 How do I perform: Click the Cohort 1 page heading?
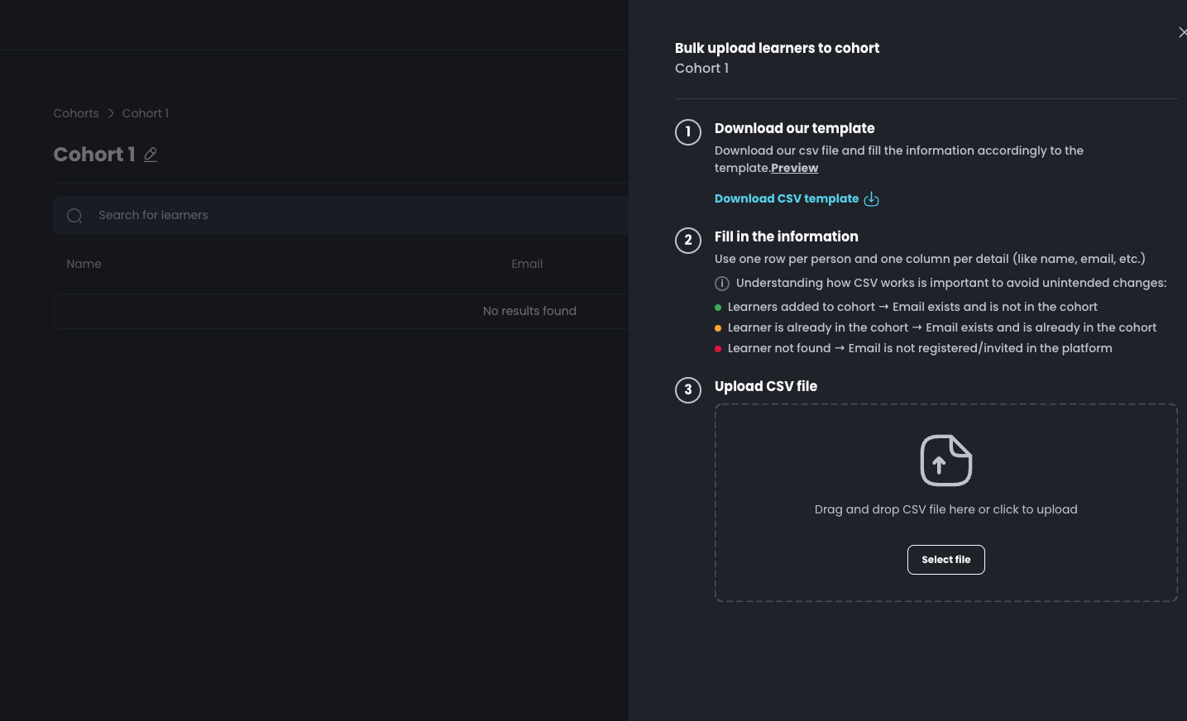click(x=94, y=155)
